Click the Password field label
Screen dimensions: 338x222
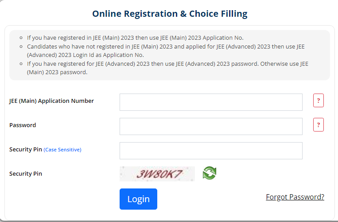tap(23, 125)
